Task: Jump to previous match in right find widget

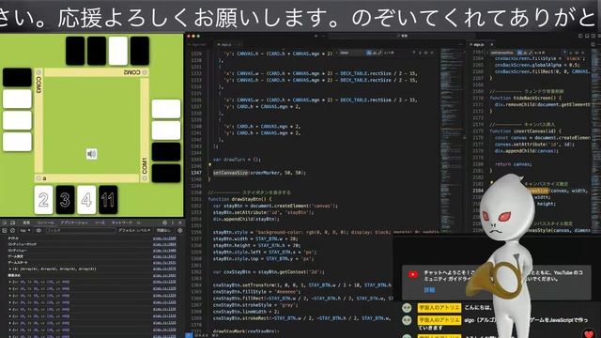Action: tap(565, 53)
